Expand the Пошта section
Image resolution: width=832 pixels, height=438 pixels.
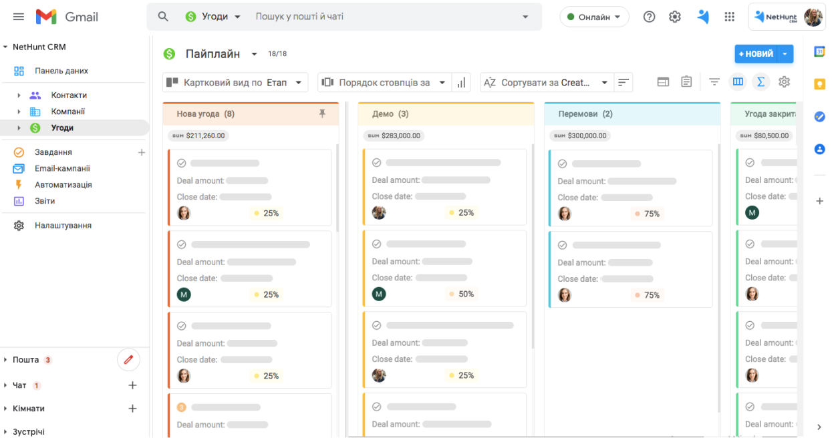pos(5,360)
